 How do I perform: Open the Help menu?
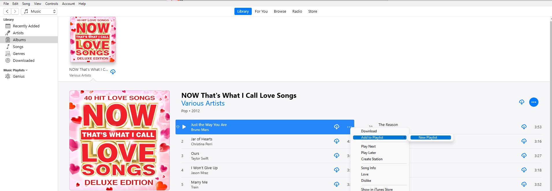82,4
